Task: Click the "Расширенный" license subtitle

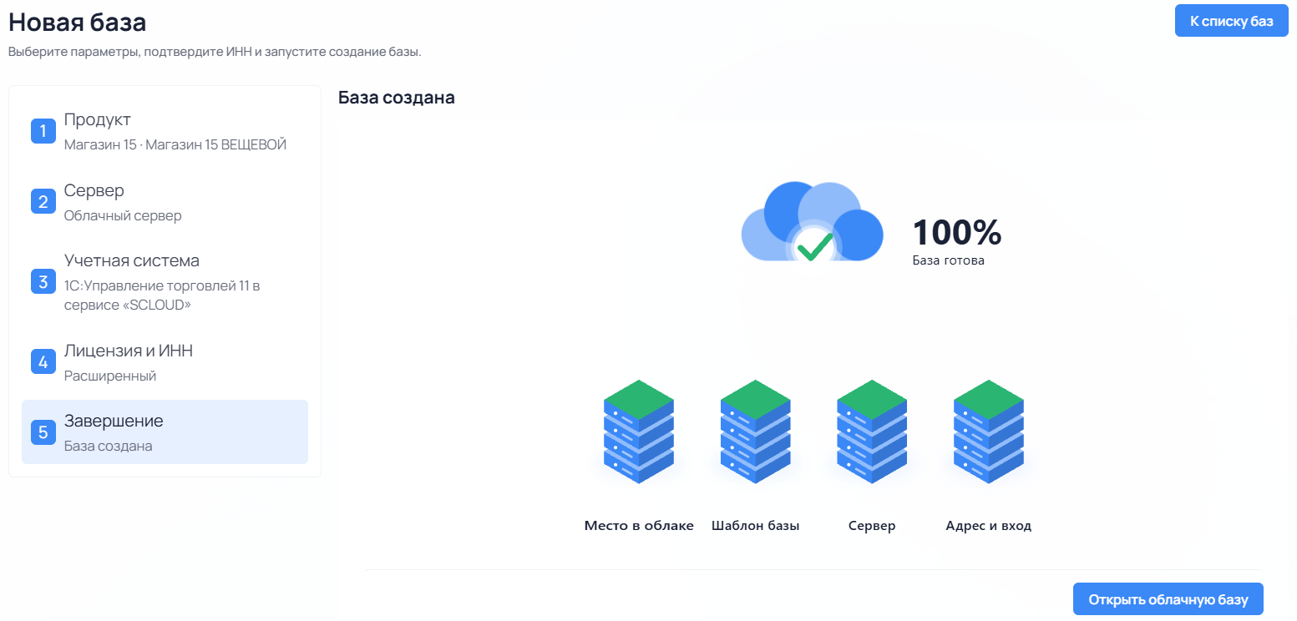Action: coord(110,376)
